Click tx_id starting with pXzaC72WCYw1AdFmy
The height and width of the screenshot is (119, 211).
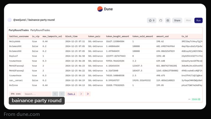pos(192,85)
